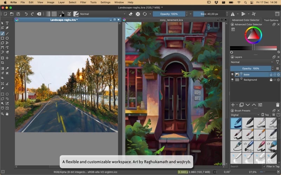Screen dimensions: 281x175
Task: Hide the base layer
Action: [x=232, y=75]
